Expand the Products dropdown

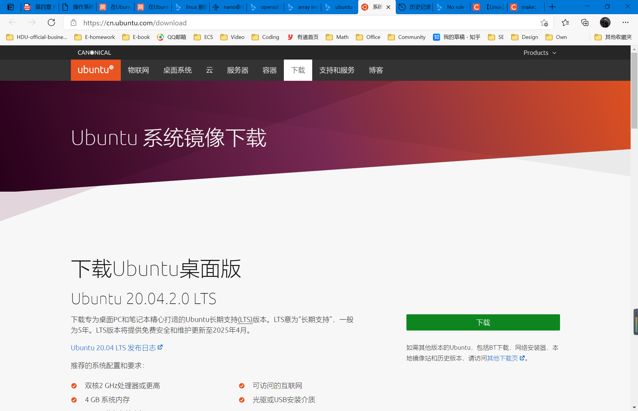[x=539, y=52]
